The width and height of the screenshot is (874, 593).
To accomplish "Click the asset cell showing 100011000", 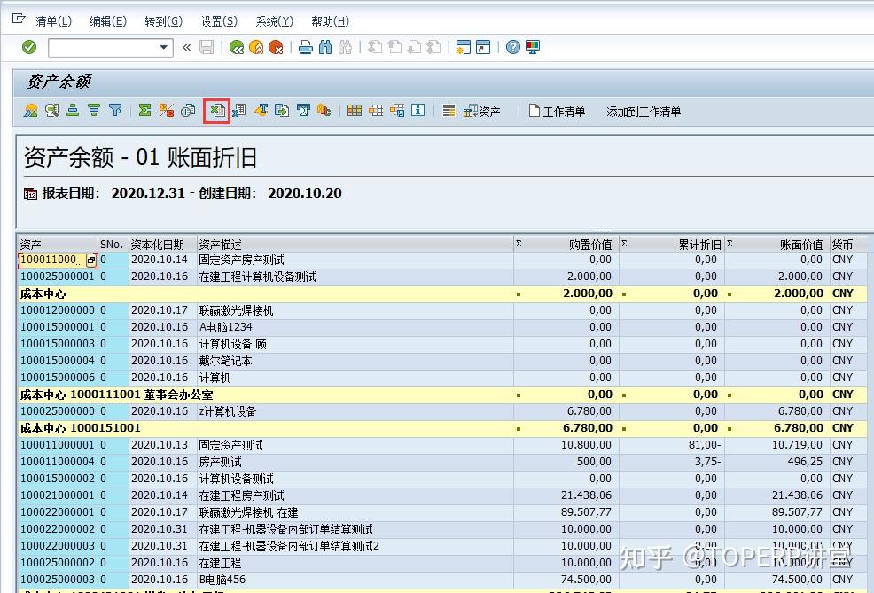I will pyautogui.click(x=49, y=260).
